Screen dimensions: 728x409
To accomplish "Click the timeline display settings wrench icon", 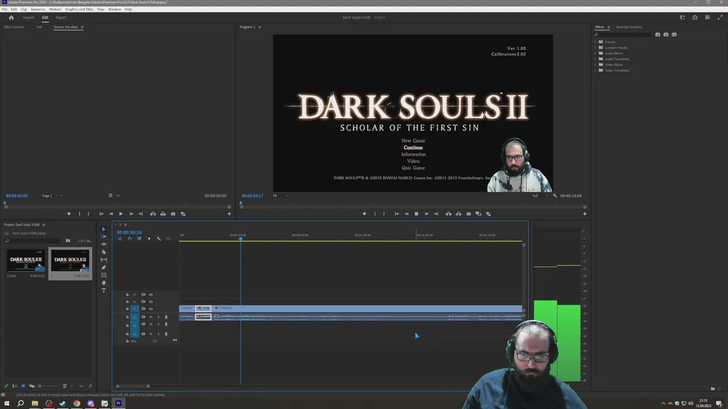I will click(x=159, y=239).
